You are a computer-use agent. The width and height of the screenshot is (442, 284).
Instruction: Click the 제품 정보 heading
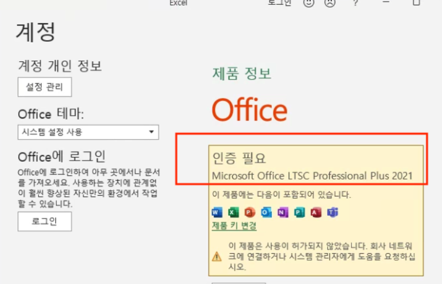[242, 74]
